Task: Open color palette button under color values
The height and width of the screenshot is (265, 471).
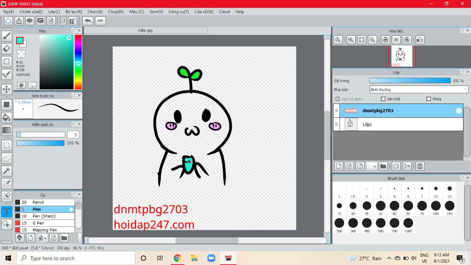Action: pyautogui.click(x=21, y=85)
